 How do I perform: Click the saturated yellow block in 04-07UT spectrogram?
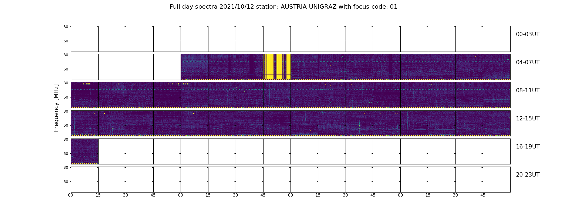point(277,67)
